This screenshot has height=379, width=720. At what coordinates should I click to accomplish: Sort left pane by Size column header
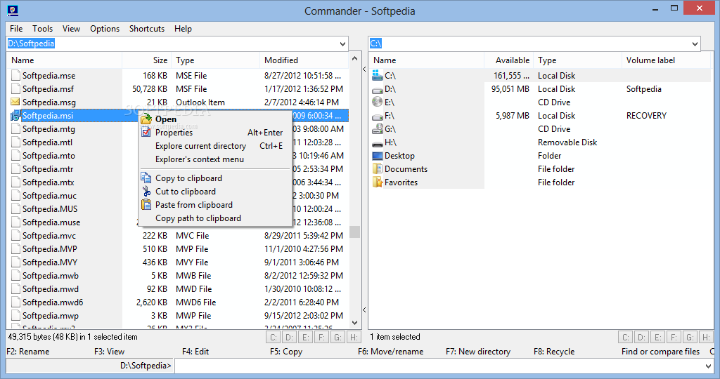point(147,60)
